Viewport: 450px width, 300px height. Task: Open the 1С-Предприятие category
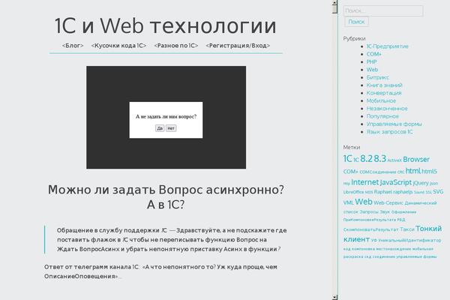point(387,46)
